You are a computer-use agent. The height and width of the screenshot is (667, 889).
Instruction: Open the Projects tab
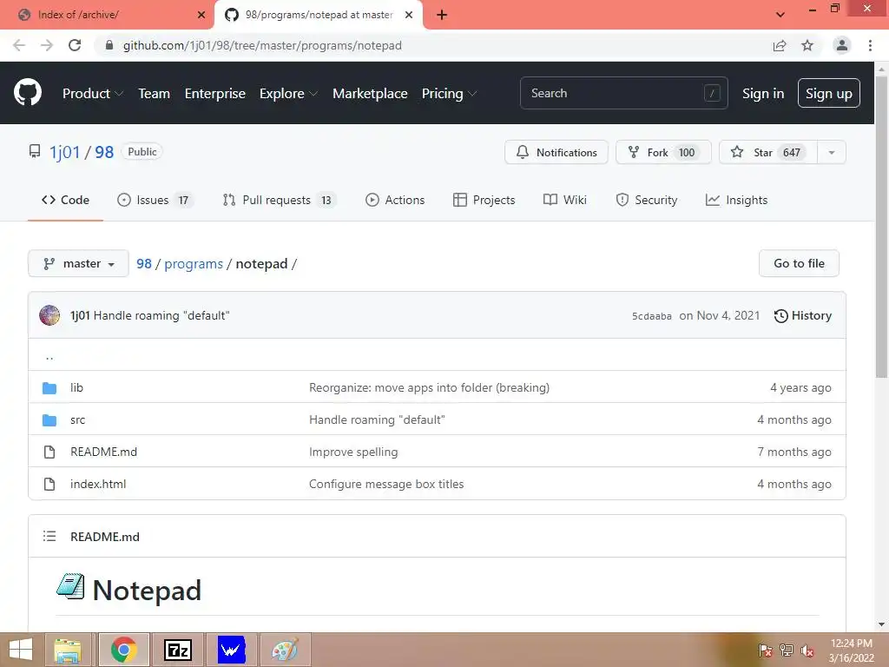click(x=484, y=201)
